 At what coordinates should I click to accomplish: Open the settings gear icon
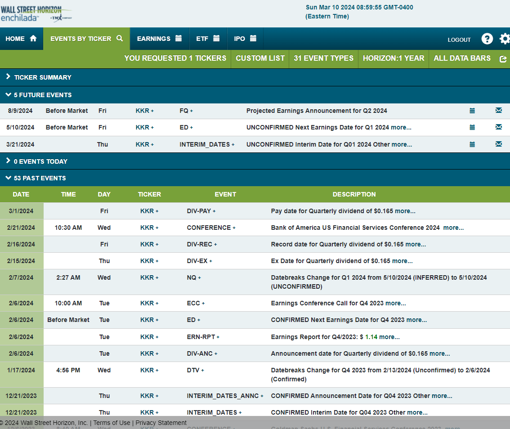click(505, 39)
